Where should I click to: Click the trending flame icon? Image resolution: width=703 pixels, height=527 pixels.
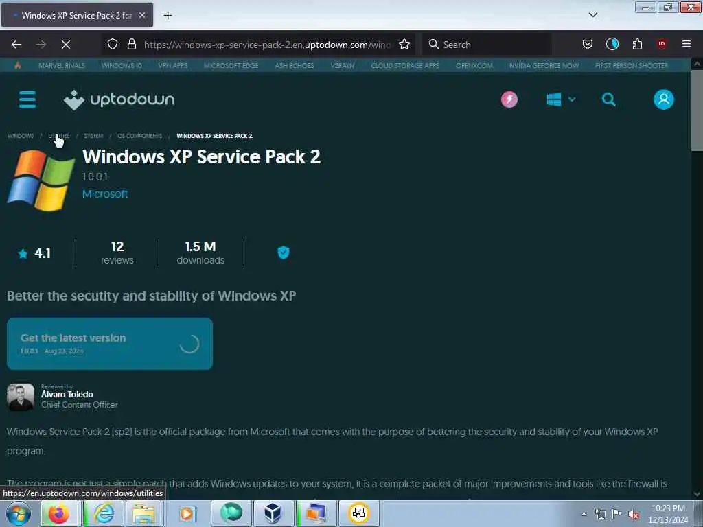(x=17, y=65)
